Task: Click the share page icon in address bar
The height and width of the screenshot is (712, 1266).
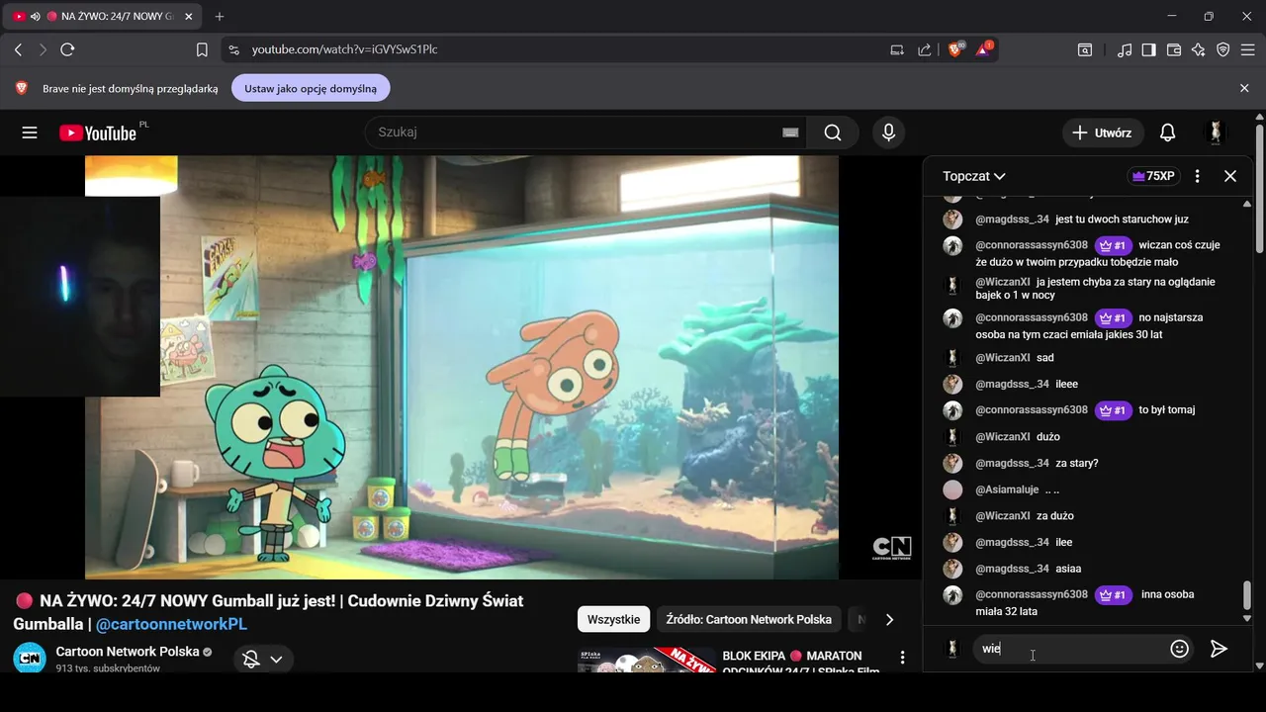Action: click(x=924, y=49)
